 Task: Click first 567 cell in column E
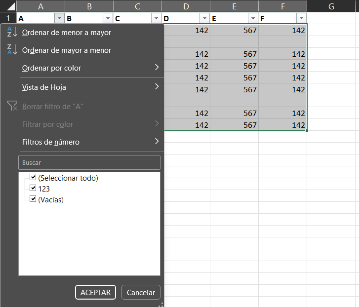(x=235, y=30)
